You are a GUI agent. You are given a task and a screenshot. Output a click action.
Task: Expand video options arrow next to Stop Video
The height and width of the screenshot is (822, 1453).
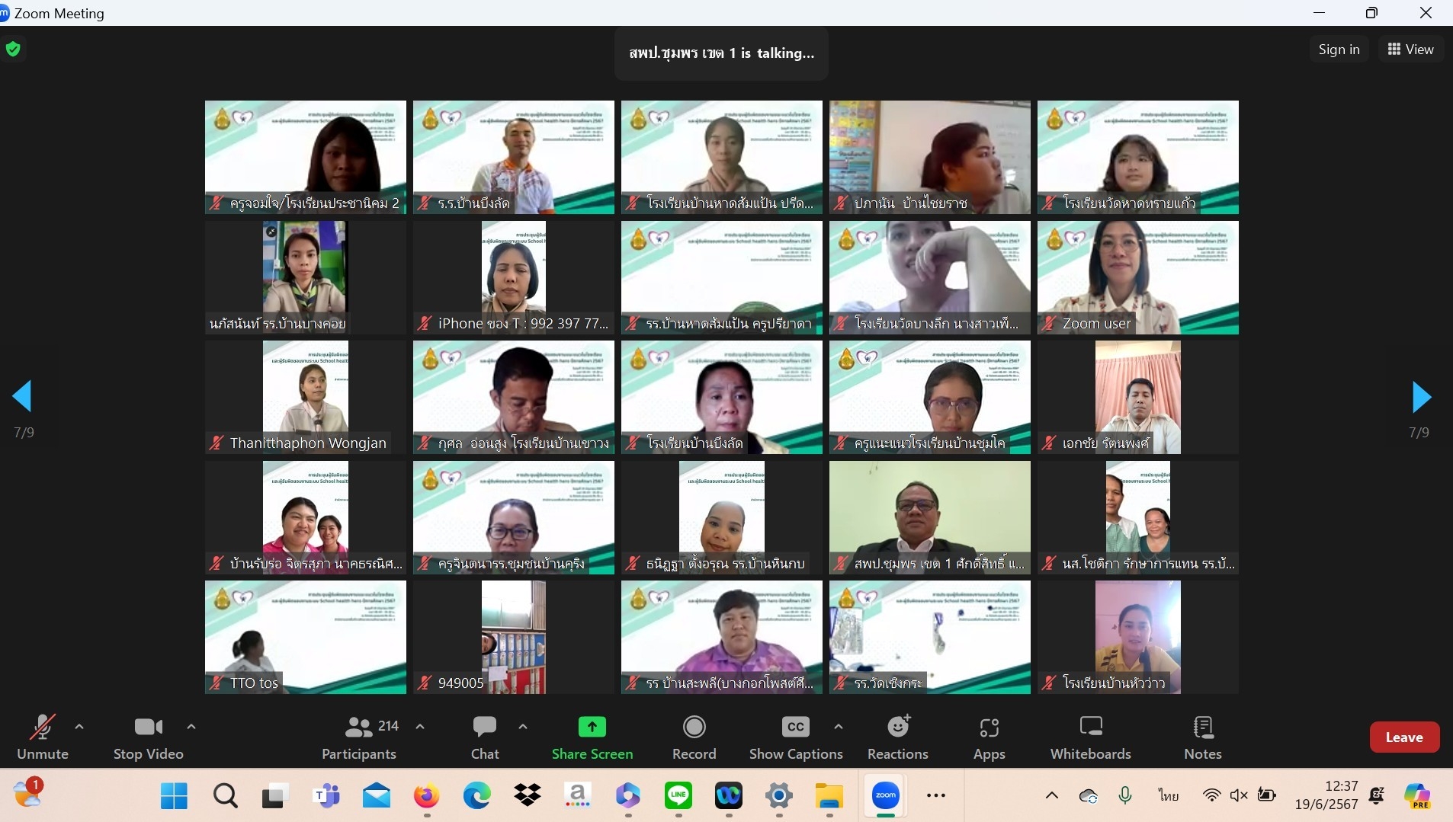pos(191,727)
